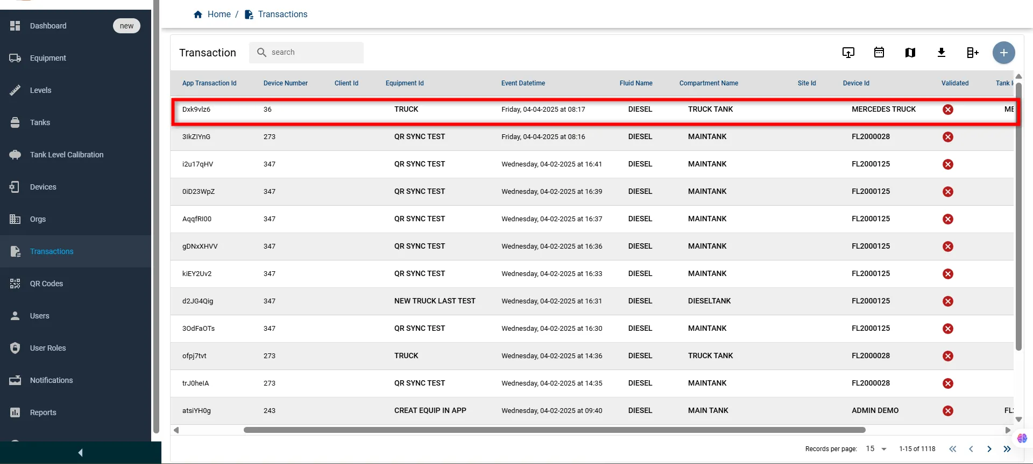This screenshot has height=464, width=1033.
Task: Click the Reports chart icon
Action: tap(15, 412)
